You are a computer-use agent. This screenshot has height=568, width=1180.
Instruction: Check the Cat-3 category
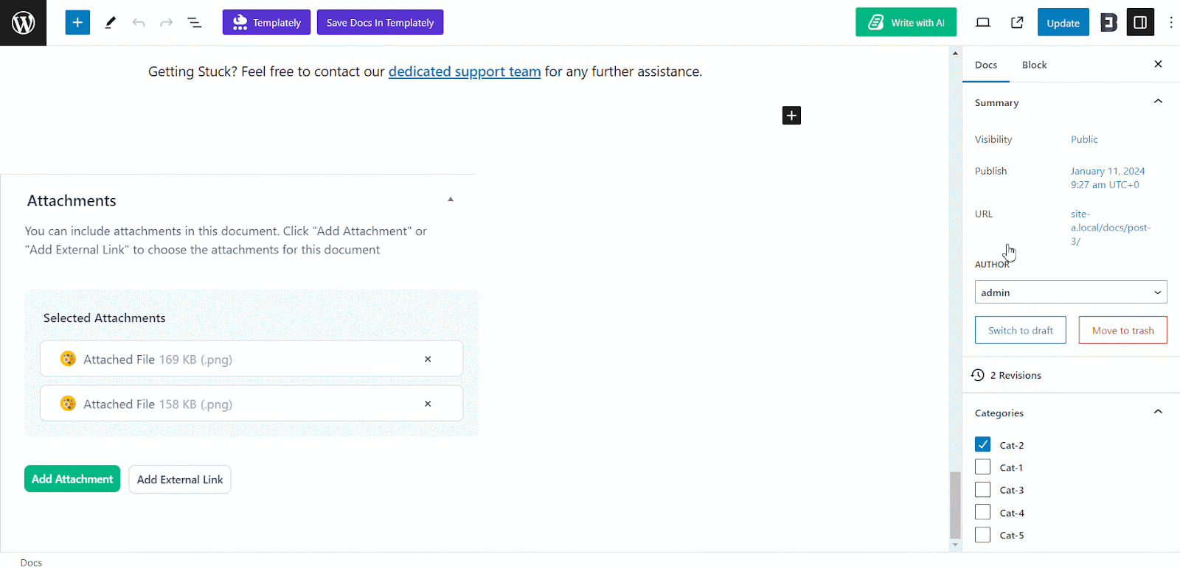[982, 489]
